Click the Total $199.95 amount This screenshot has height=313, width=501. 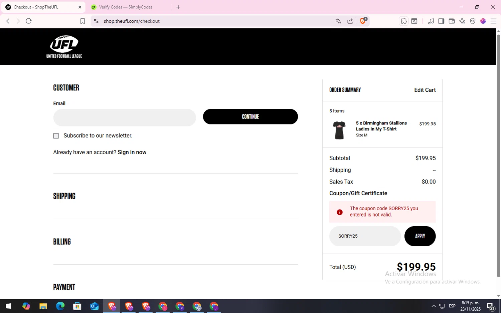tap(416, 267)
